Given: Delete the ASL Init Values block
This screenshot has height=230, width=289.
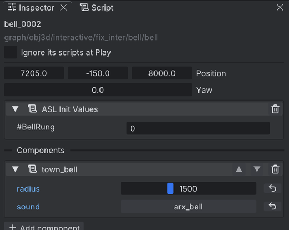Looking at the screenshot, I should tap(275, 109).
